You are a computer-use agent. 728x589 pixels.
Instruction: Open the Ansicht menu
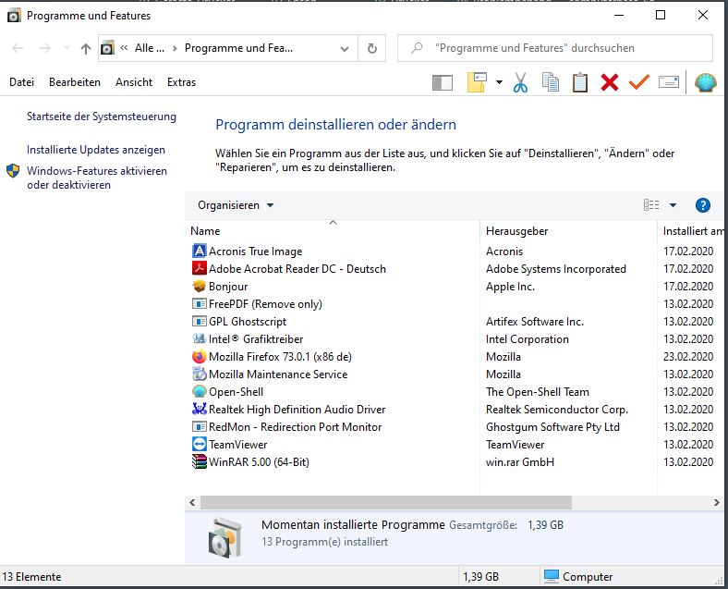[134, 82]
